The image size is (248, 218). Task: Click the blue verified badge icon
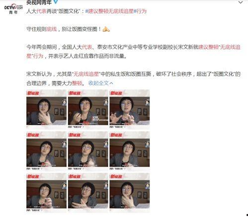click(x=56, y=2)
